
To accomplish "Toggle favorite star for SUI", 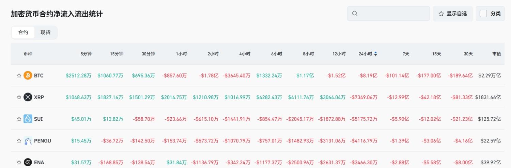I will (19, 119).
